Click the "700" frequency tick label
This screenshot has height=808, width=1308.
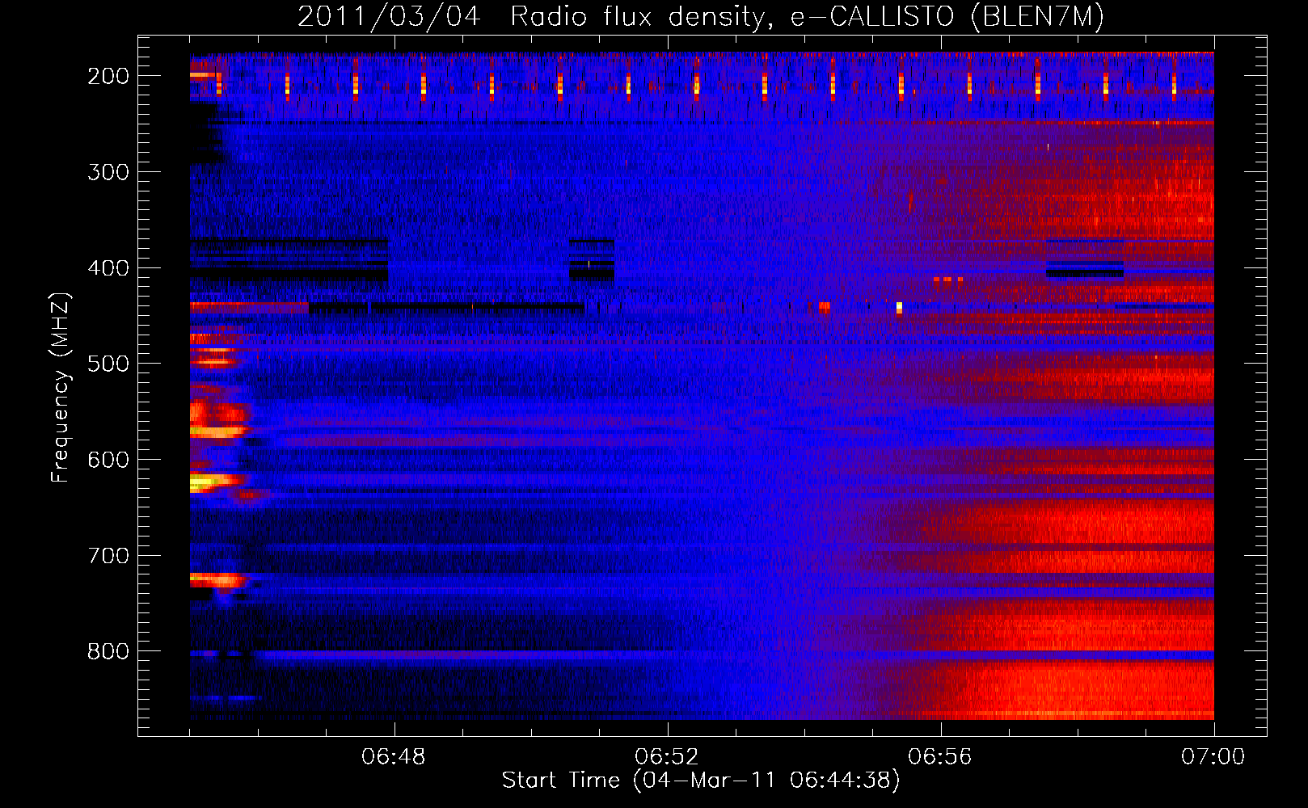click(x=108, y=556)
